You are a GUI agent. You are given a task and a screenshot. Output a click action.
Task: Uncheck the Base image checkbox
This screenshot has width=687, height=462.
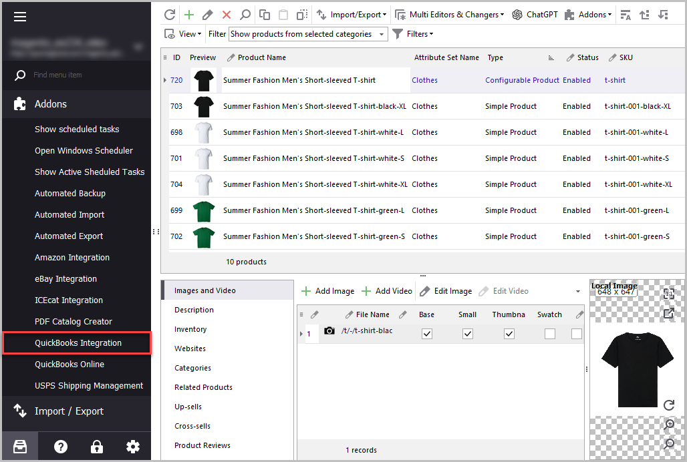(427, 334)
